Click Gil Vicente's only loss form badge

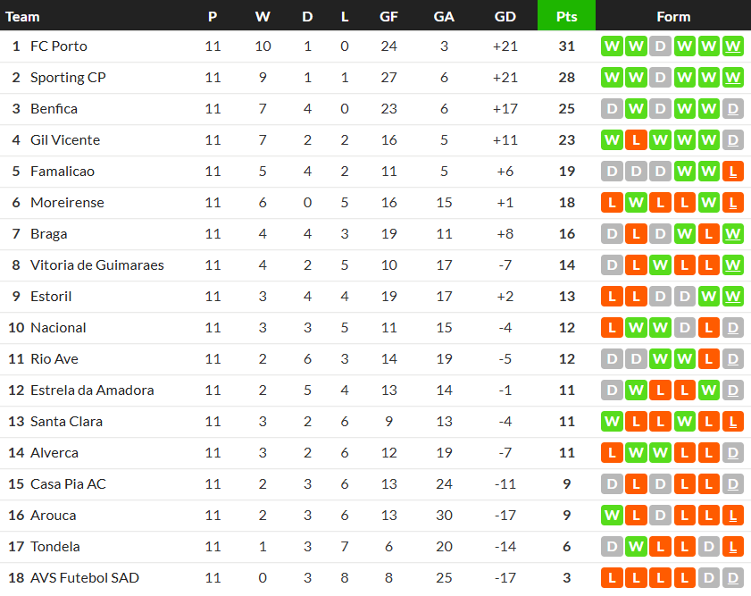click(x=636, y=140)
